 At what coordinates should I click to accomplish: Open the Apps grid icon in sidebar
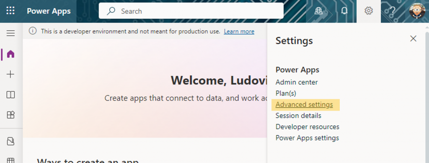point(10,115)
